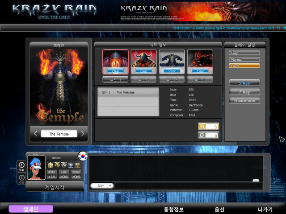This screenshot has height=214, width=286.
Task: Select the Act 3 dragon skull thumbnail
Action: pyautogui.click(x=172, y=62)
